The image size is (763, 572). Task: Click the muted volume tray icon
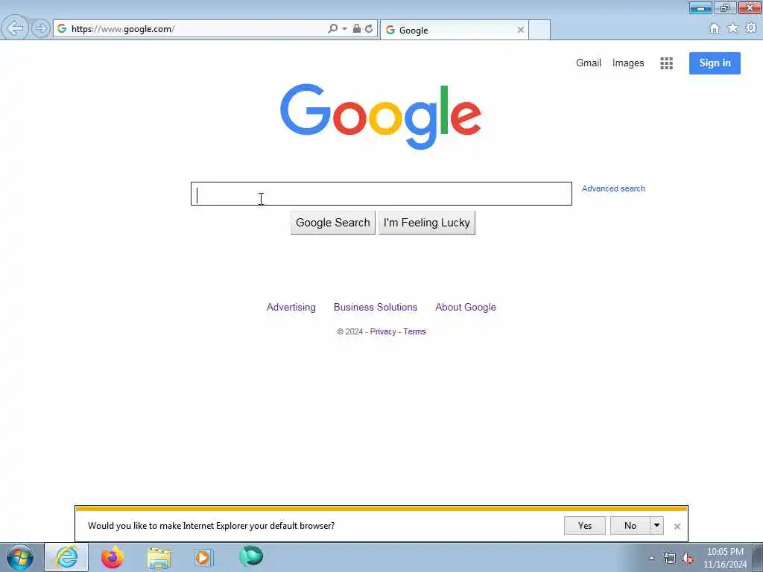point(687,559)
